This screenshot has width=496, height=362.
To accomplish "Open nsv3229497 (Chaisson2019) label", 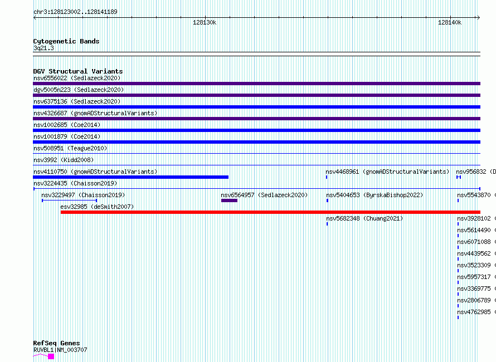I will (x=83, y=195).
